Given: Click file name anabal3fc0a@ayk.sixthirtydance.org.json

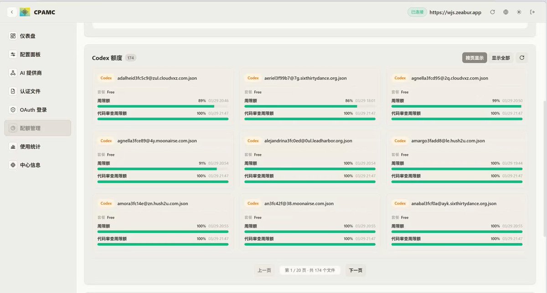Looking at the screenshot, I should pos(454,204).
